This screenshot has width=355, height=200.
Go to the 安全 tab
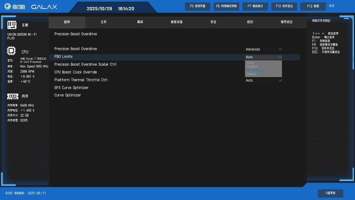tap(213, 22)
